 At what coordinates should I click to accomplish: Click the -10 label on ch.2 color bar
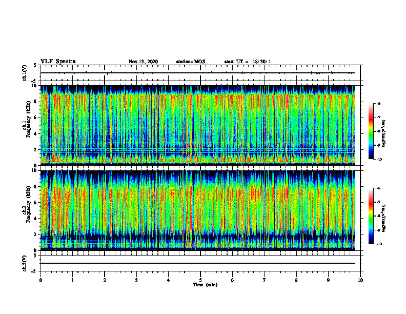[379, 244]
